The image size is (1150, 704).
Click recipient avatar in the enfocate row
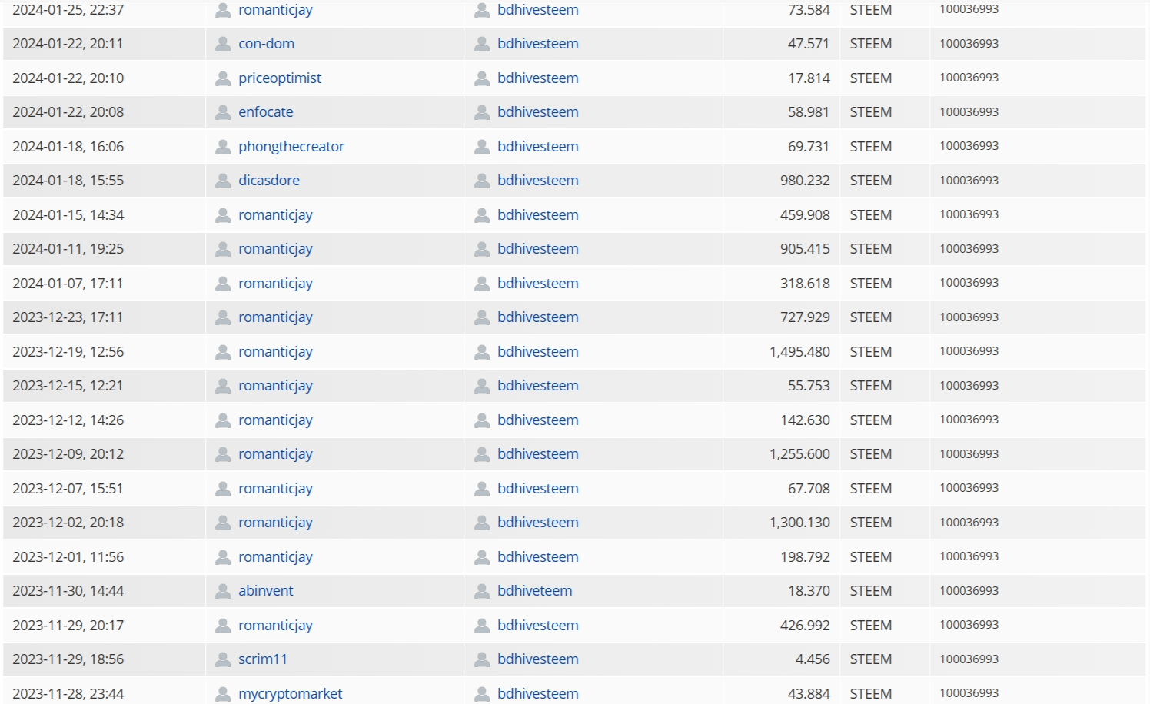click(482, 112)
